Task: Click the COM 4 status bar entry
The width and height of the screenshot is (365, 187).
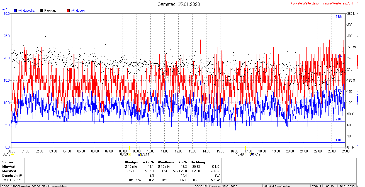Action: (317, 186)
